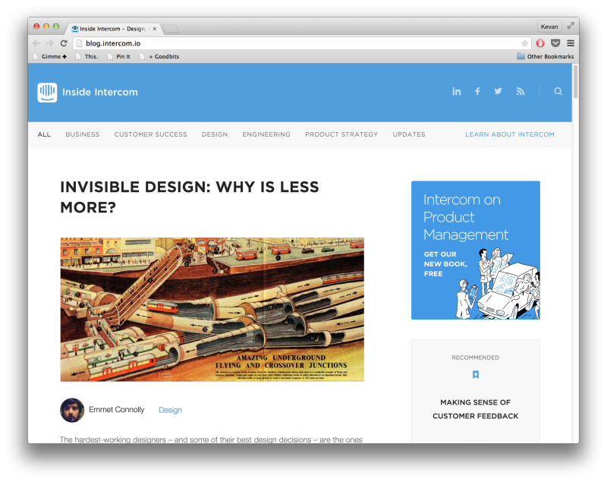This screenshot has width=607, height=482.
Task: Click the Intercom on Product Management book banner
Action: coord(476,250)
